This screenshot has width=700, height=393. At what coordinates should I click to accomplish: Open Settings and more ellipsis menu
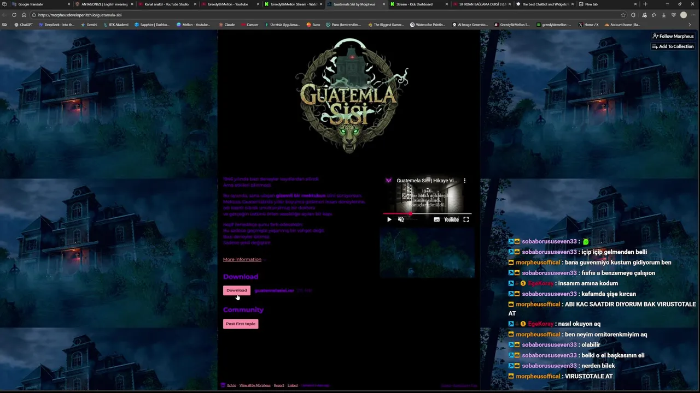pos(693,15)
